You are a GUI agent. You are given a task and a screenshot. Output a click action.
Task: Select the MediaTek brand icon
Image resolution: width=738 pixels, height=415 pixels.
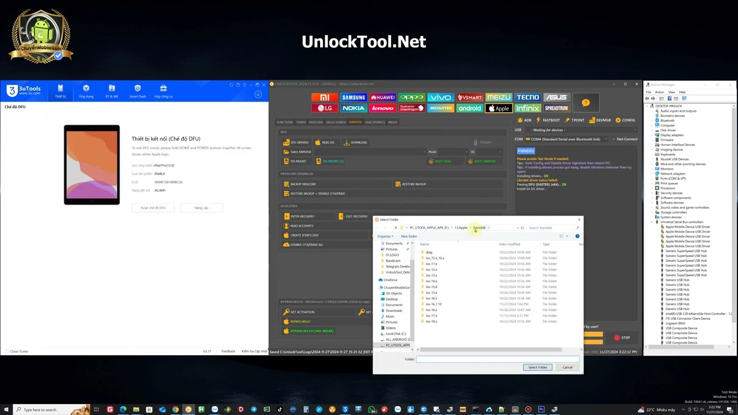(x=440, y=108)
